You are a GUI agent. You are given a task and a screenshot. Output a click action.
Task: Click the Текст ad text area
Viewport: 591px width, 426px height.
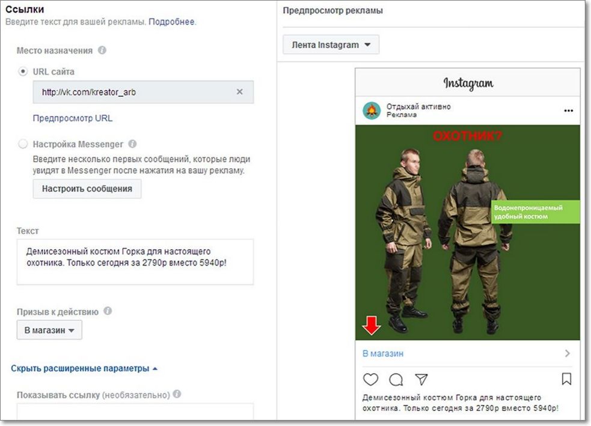pyautogui.click(x=135, y=262)
